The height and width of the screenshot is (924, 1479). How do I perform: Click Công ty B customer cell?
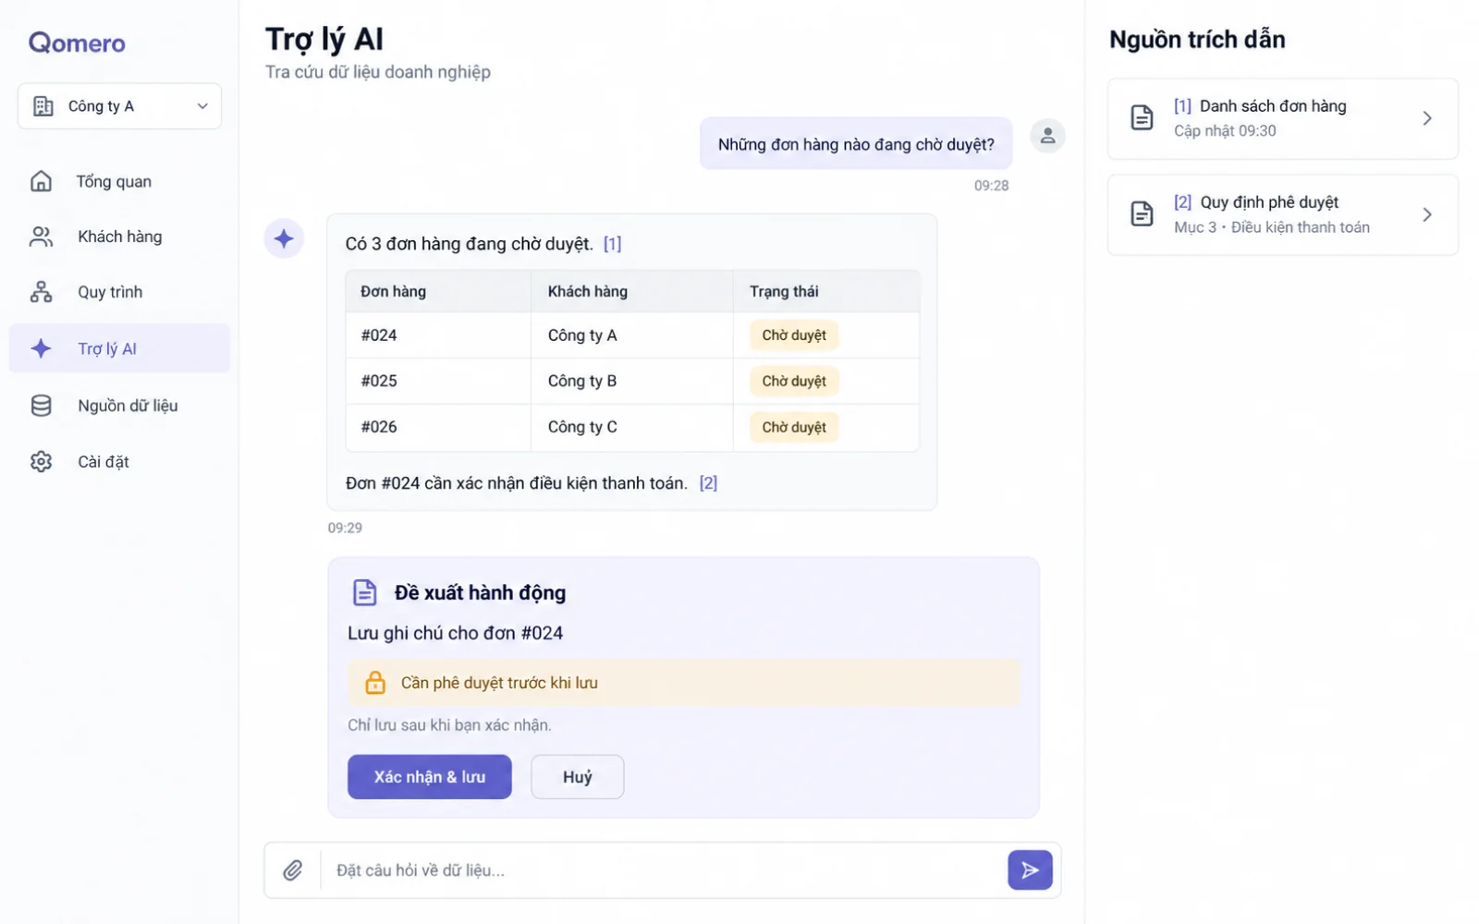[x=632, y=381]
